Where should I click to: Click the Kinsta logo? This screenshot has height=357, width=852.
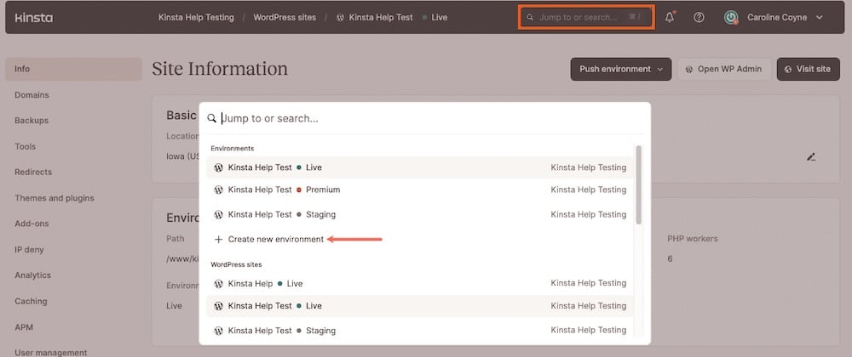click(34, 17)
